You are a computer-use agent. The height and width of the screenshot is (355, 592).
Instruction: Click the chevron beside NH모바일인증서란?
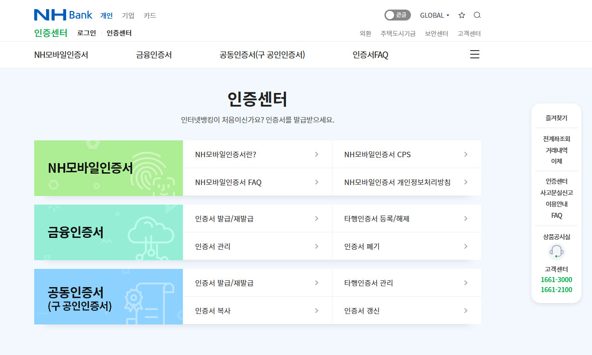click(317, 154)
